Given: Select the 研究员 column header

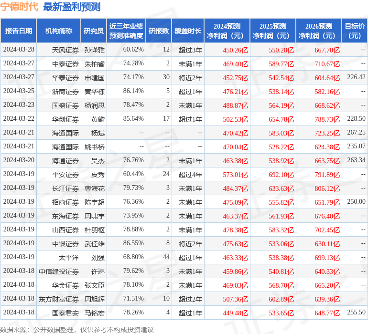Looking at the screenshot, I should [94, 31].
